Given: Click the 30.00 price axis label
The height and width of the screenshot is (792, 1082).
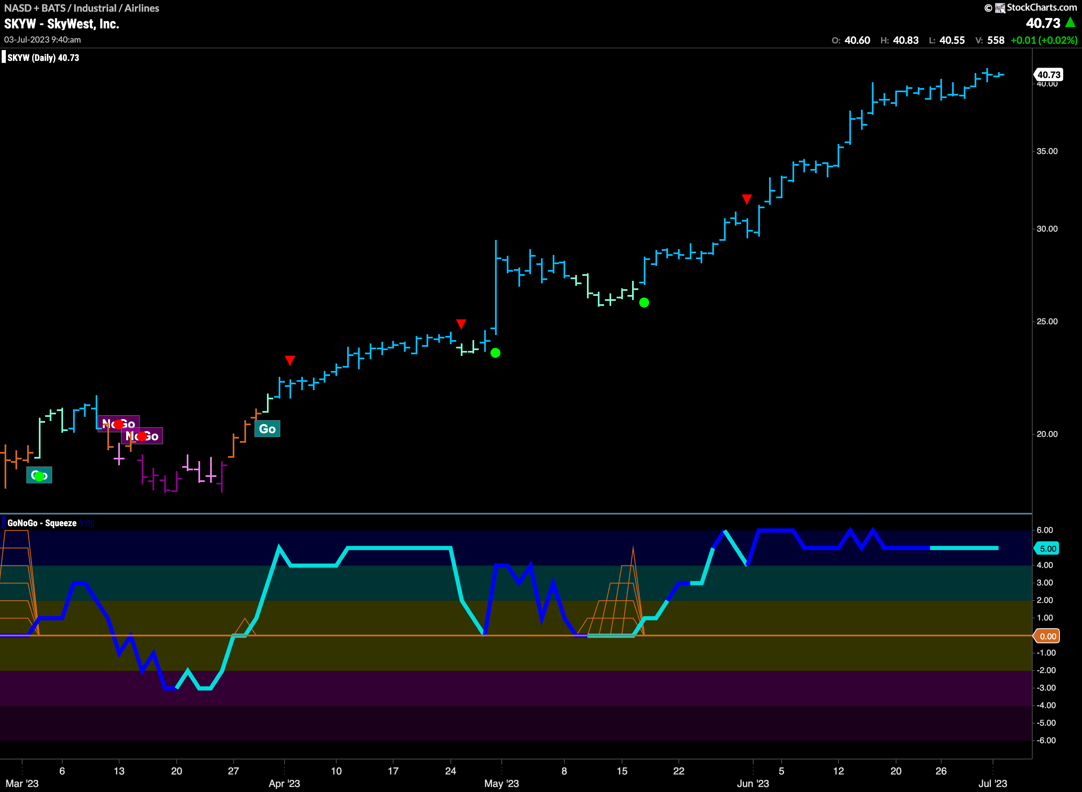Looking at the screenshot, I should [1047, 229].
